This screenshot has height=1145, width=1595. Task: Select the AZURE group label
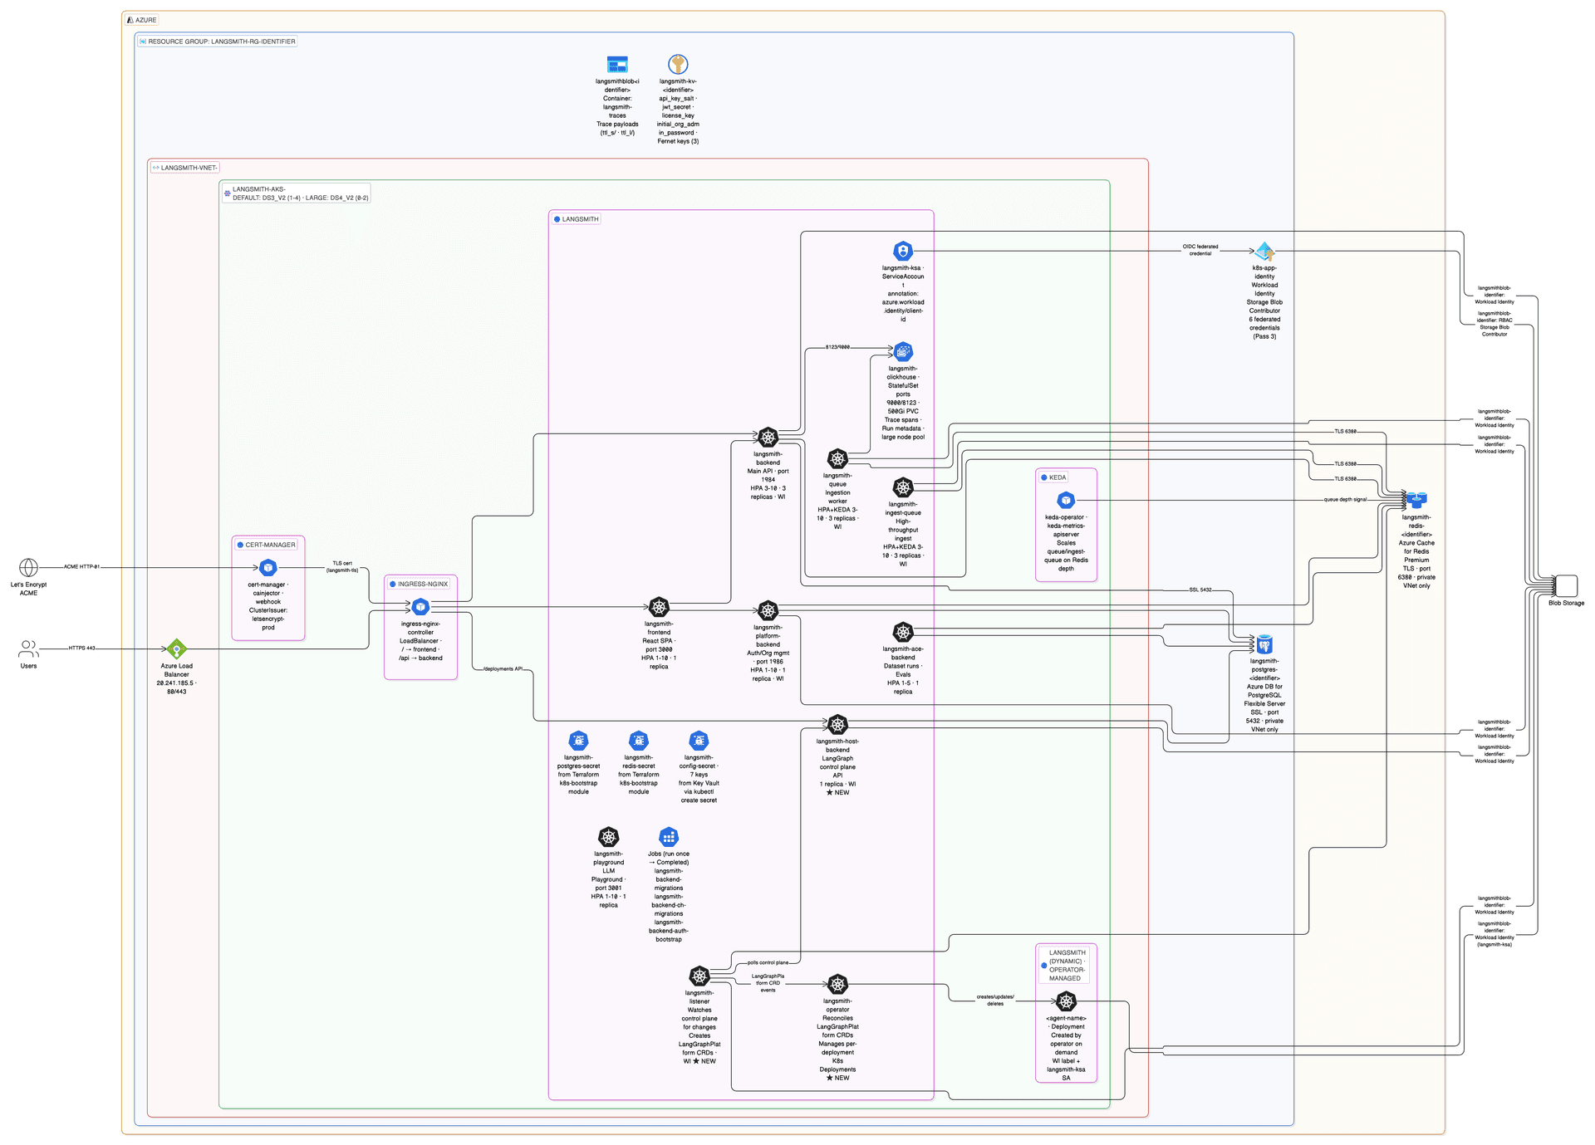(x=141, y=20)
